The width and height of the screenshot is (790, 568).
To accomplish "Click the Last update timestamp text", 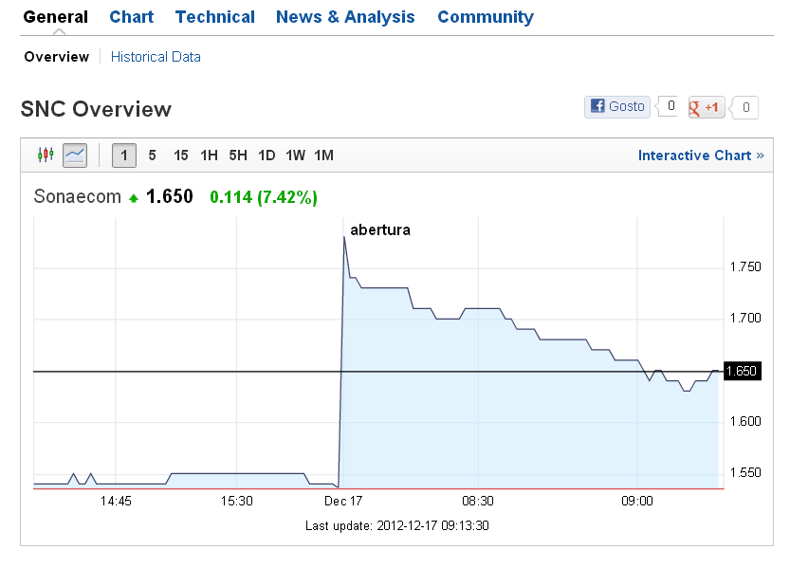I will [397, 525].
